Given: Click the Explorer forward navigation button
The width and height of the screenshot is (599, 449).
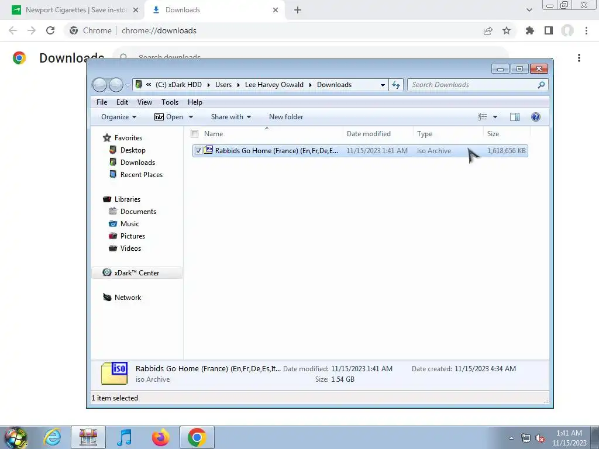Looking at the screenshot, I should click(x=116, y=85).
